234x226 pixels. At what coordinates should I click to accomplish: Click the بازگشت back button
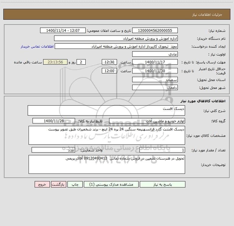[58, 184]
